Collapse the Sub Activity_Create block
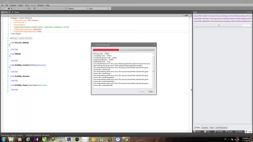Screen dimensions: 253x142 pyautogui.click(x=10, y=65)
